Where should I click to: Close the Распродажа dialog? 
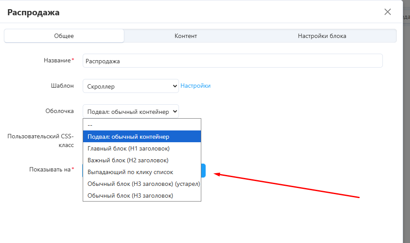387,12
